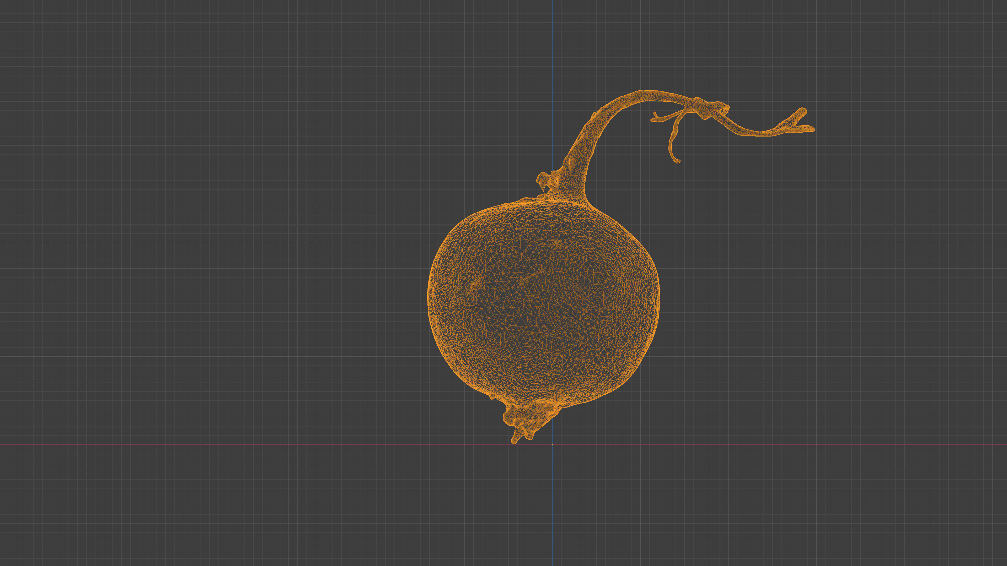The height and width of the screenshot is (566, 1007).
Task: Click the orange object origin dot
Action: click(x=552, y=444)
